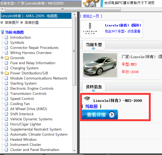
Task: Click the 菜单折叠 list icon
Action: (21, 22)
